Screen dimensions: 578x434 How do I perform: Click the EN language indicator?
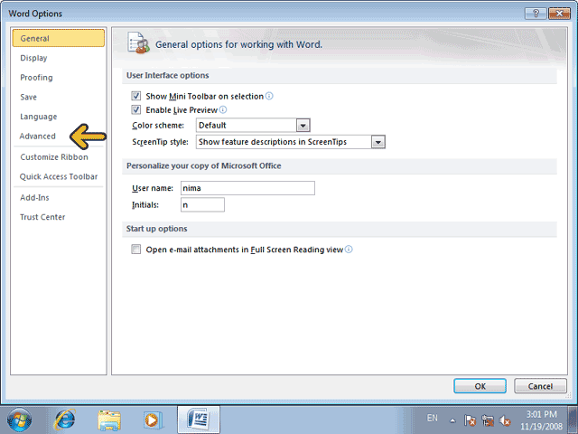(x=432, y=418)
